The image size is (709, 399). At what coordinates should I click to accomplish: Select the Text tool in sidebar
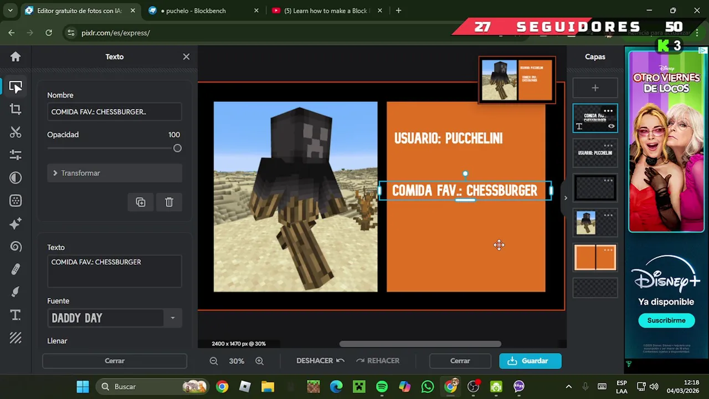16,315
